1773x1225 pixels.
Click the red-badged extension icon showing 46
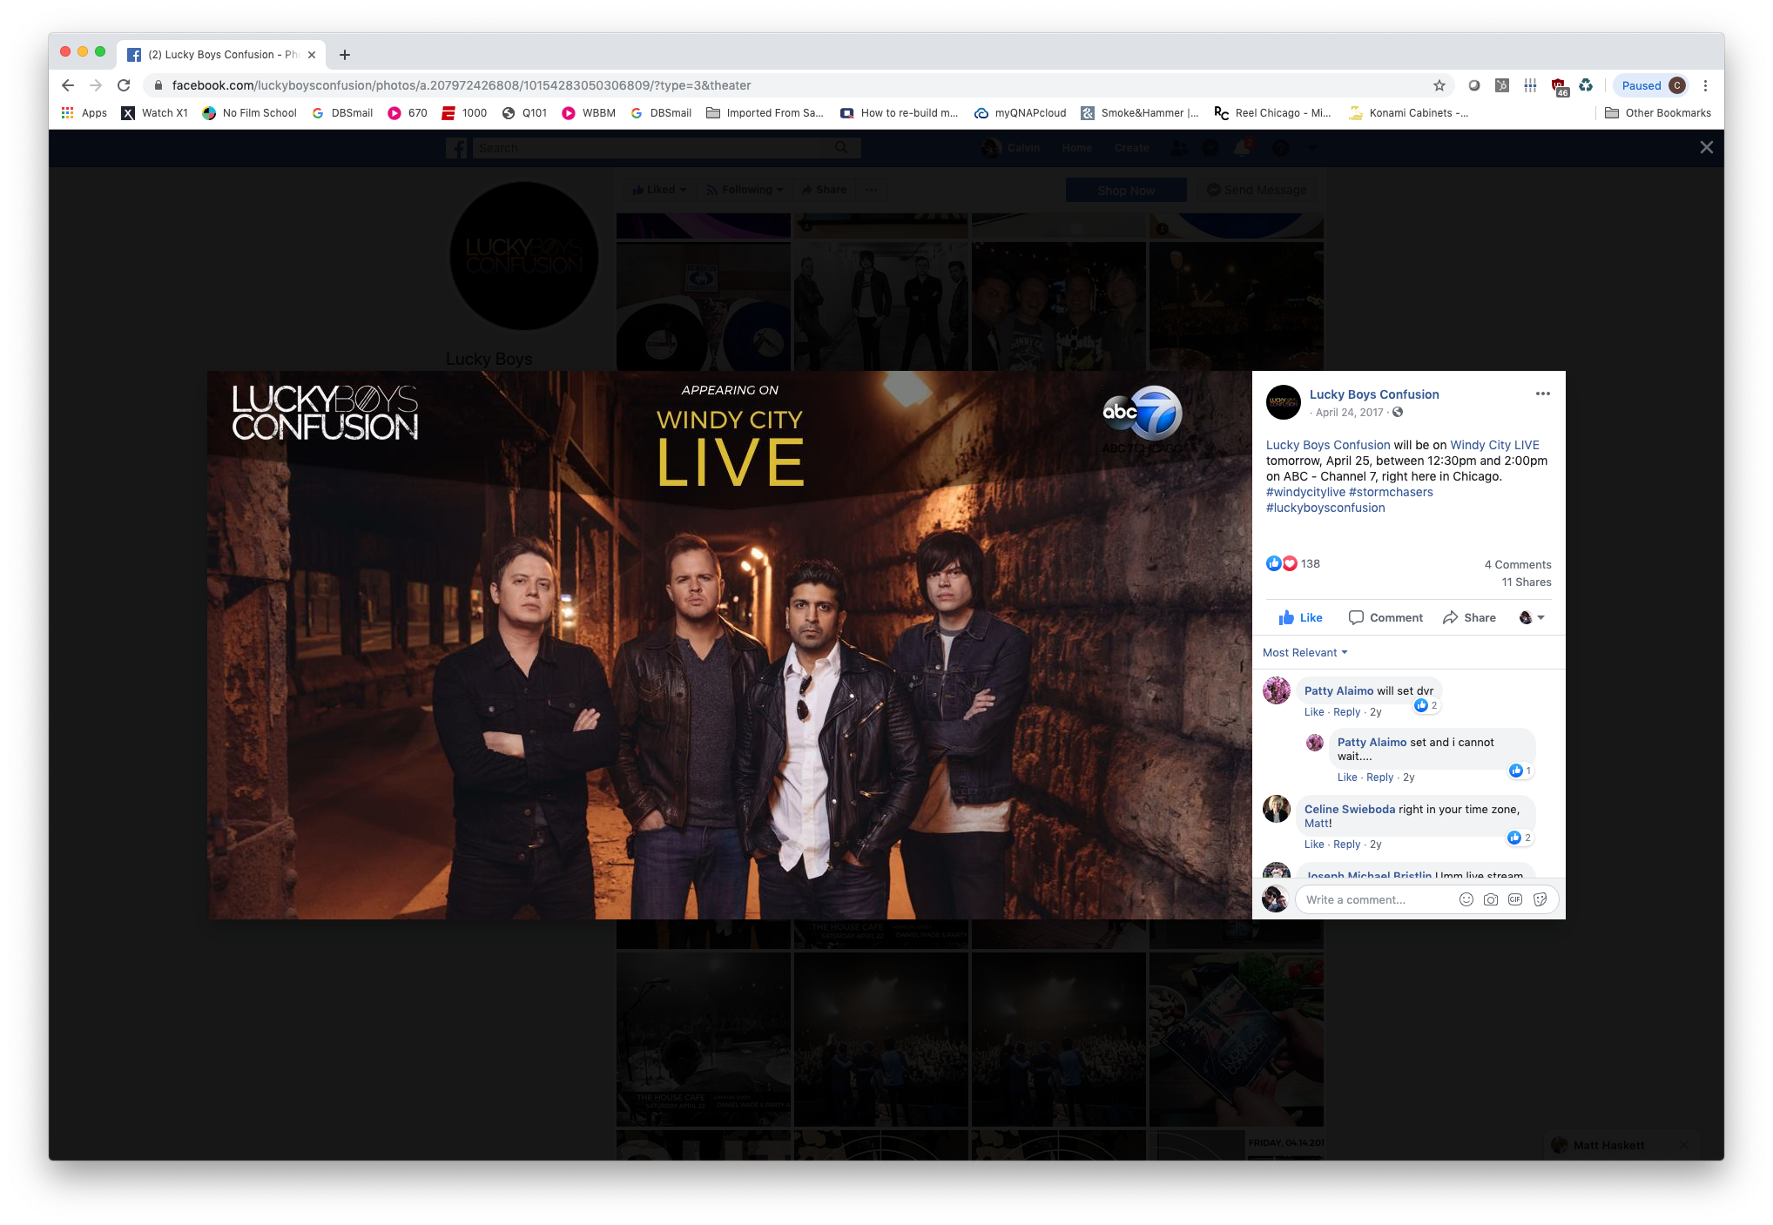(x=1559, y=86)
